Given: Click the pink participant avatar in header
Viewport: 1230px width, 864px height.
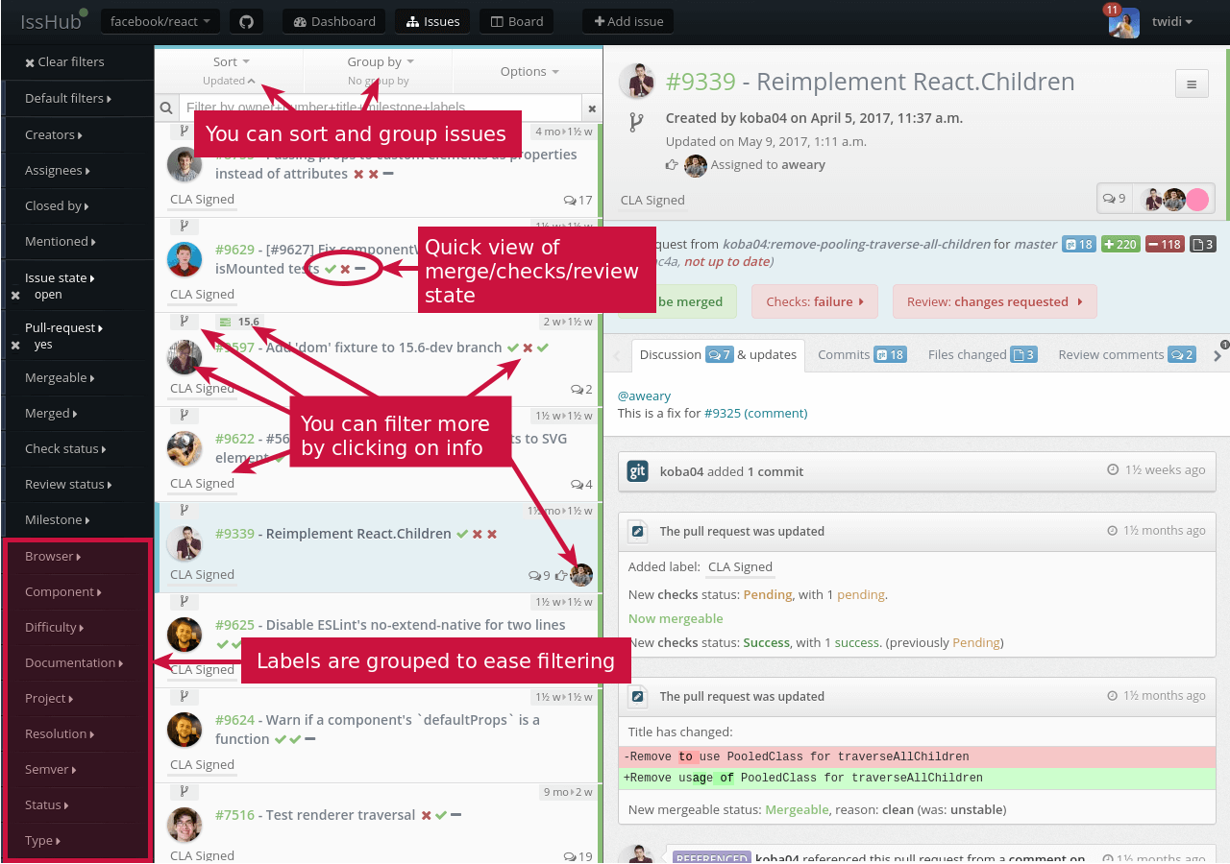Looking at the screenshot, I should pos(1197,199).
